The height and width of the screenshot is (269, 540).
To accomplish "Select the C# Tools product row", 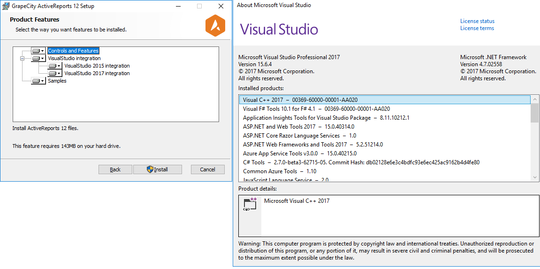I will pyautogui.click(x=384, y=162).
